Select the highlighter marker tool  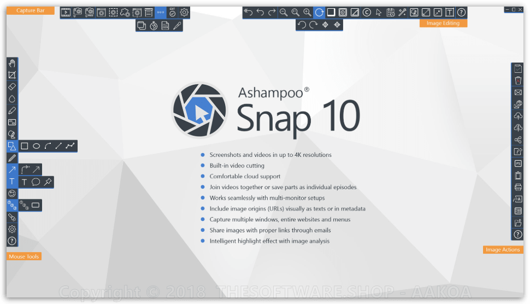coord(12,110)
